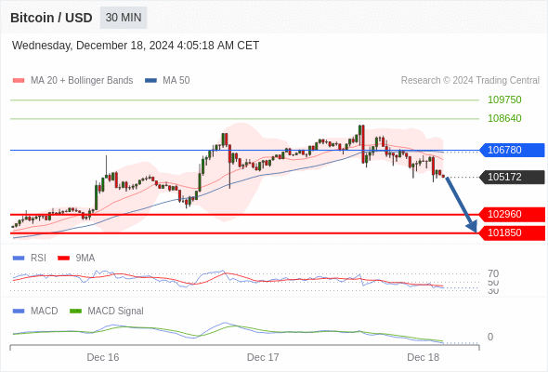Click the blue MACD legend swatch
The image size is (548, 372).
click(19, 312)
